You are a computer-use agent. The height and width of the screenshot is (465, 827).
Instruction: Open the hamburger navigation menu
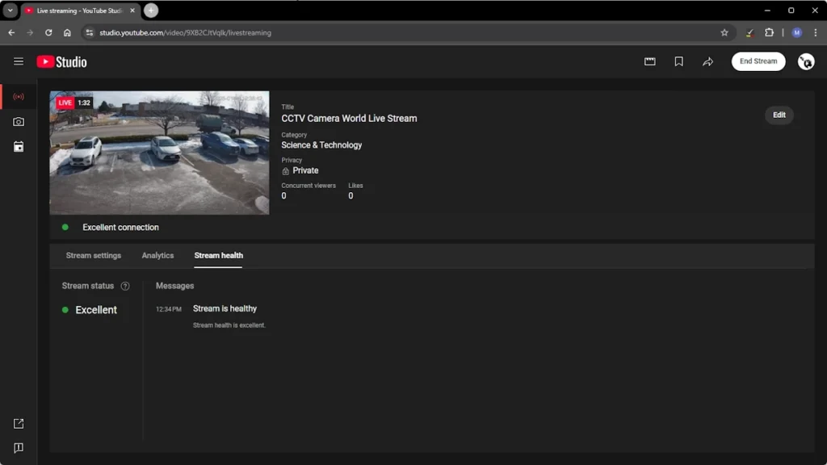coord(19,61)
